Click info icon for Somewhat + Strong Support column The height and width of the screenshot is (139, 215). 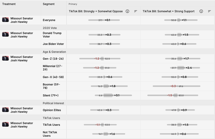[201, 11]
